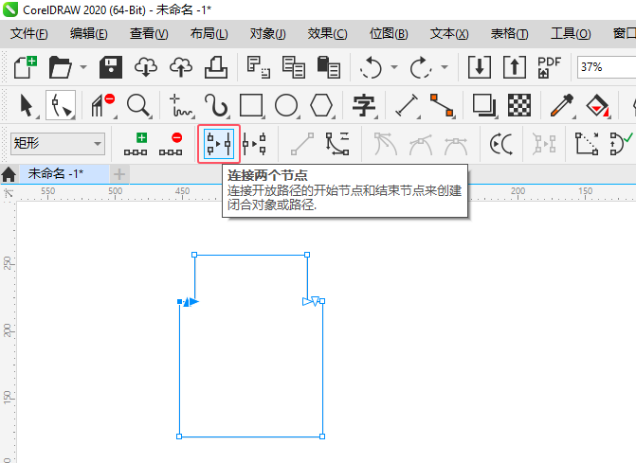Publish to PDF icon
636x463 pixels.
549,67
